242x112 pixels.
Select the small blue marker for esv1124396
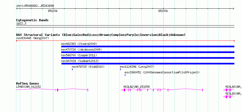click(x=120, y=69)
